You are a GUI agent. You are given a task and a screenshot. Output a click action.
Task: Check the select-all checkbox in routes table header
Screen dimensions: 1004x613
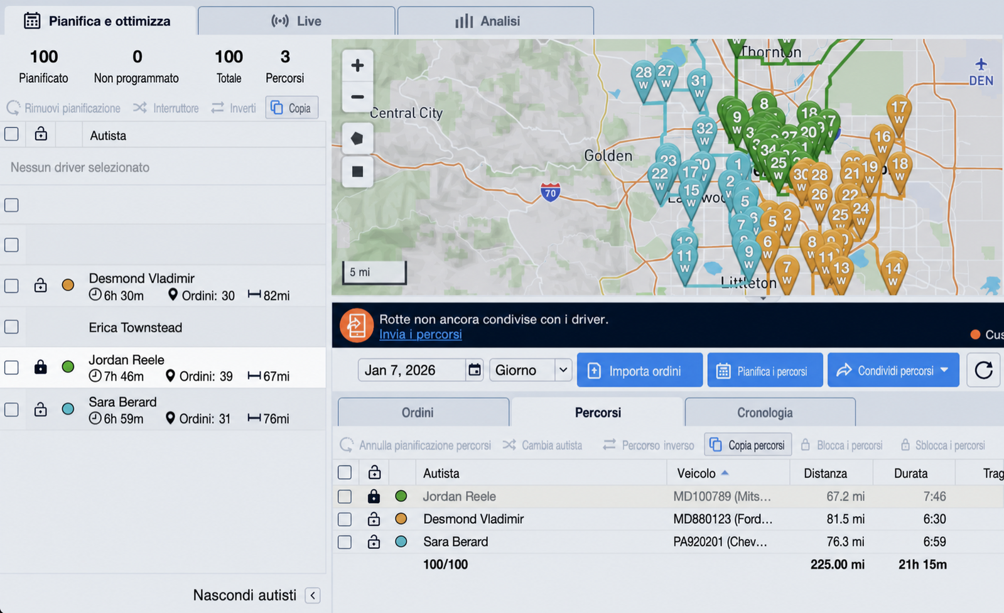coord(345,472)
